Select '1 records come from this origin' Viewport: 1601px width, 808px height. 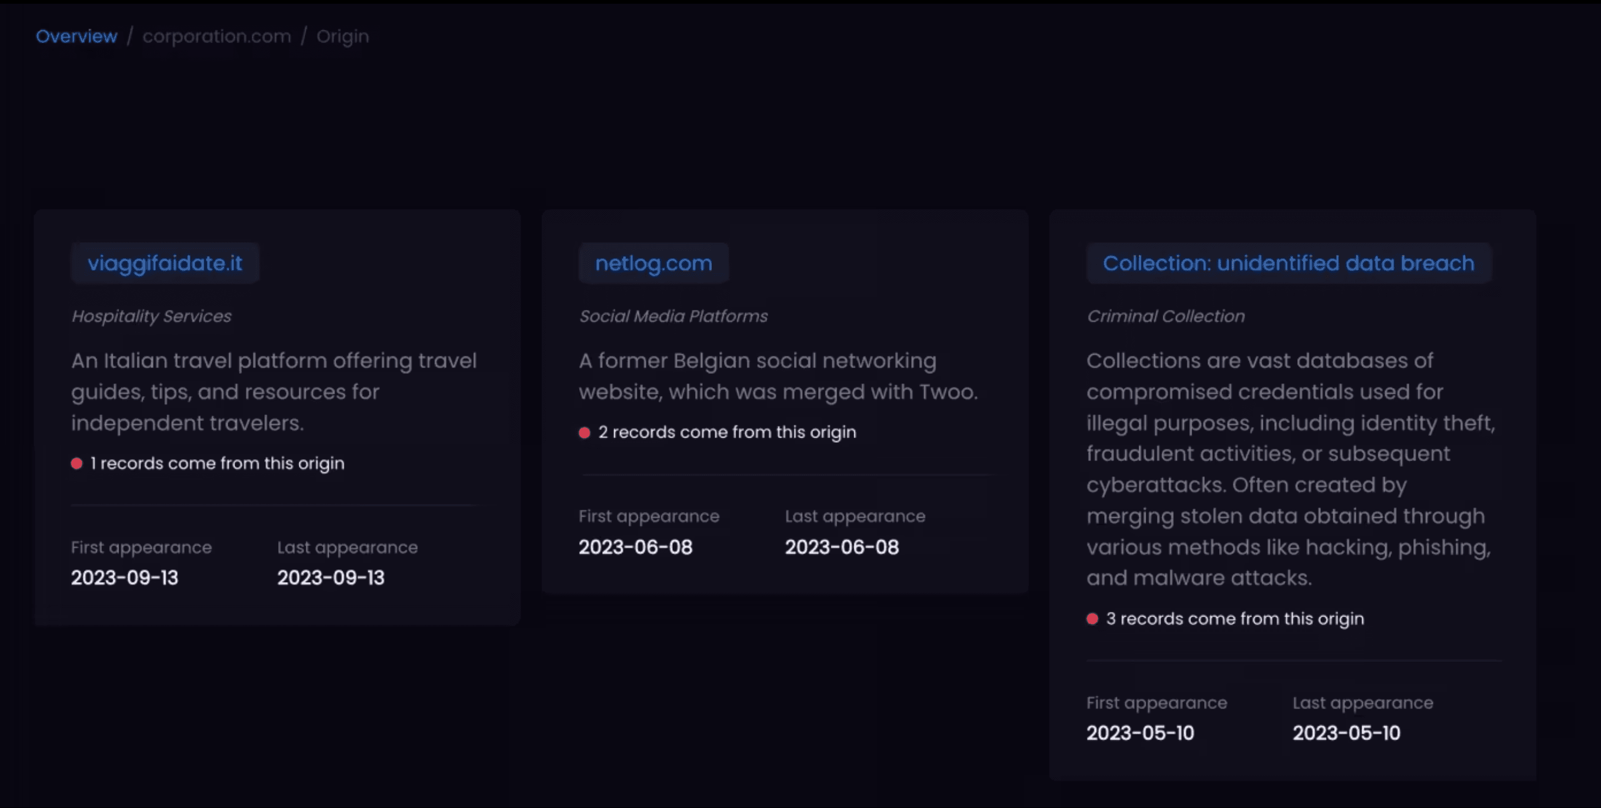tap(217, 464)
